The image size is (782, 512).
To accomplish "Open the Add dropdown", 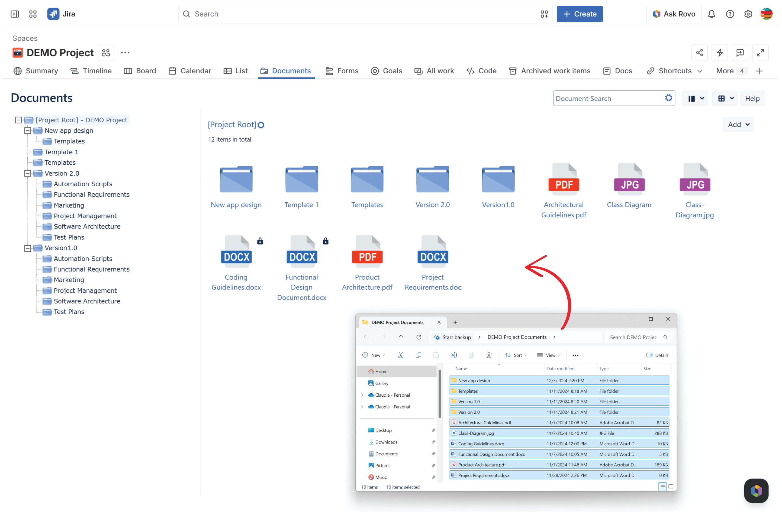I will [x=738, y=124].
